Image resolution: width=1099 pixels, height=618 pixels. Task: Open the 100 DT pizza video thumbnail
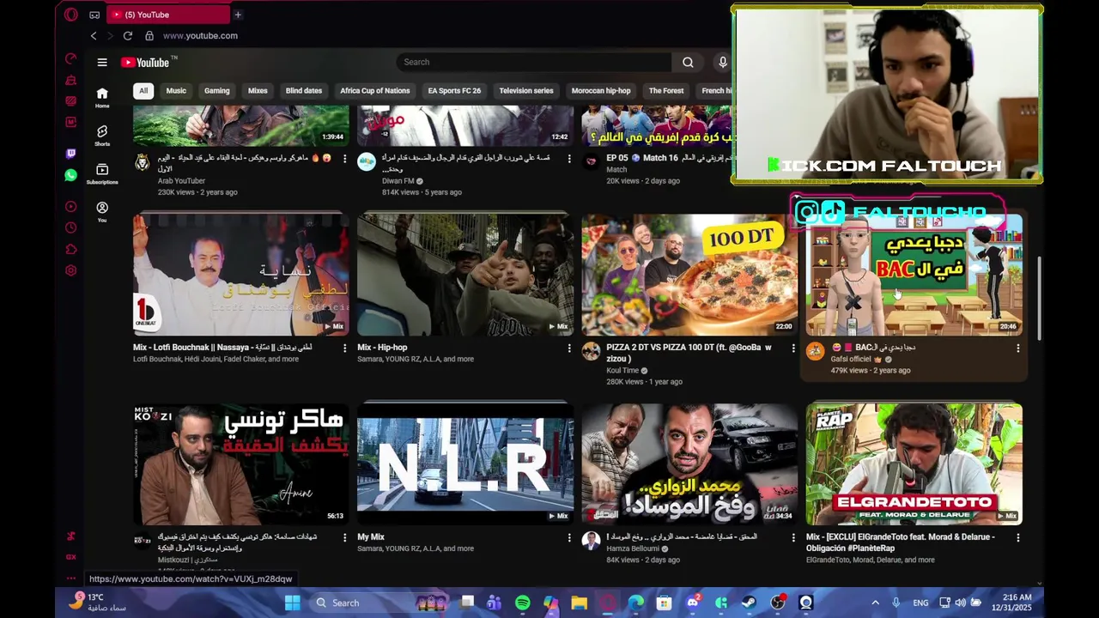click(x=689, y=275)
